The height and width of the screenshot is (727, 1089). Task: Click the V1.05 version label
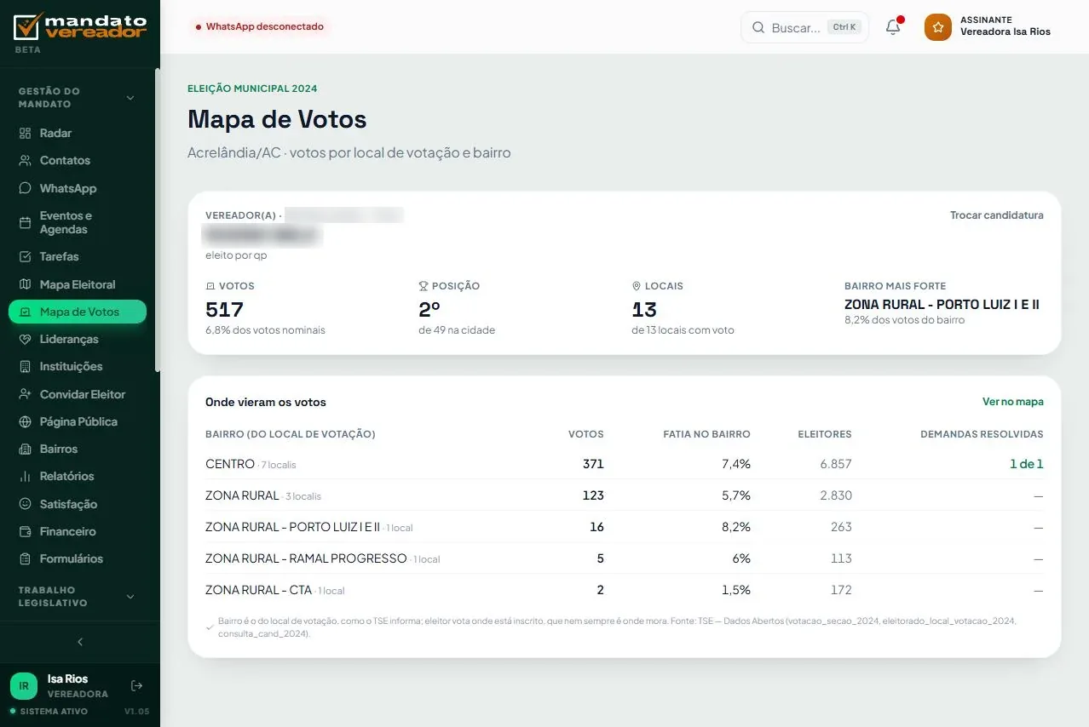pyautogui.click(x=136, y=711)
